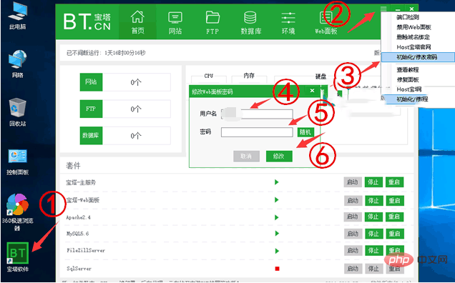The height and width of the screenshot is (283, 455).
Task: Click the 套件 section heading
Action: click(73, 166)
